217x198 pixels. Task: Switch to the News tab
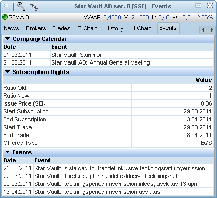coord(12,28)
